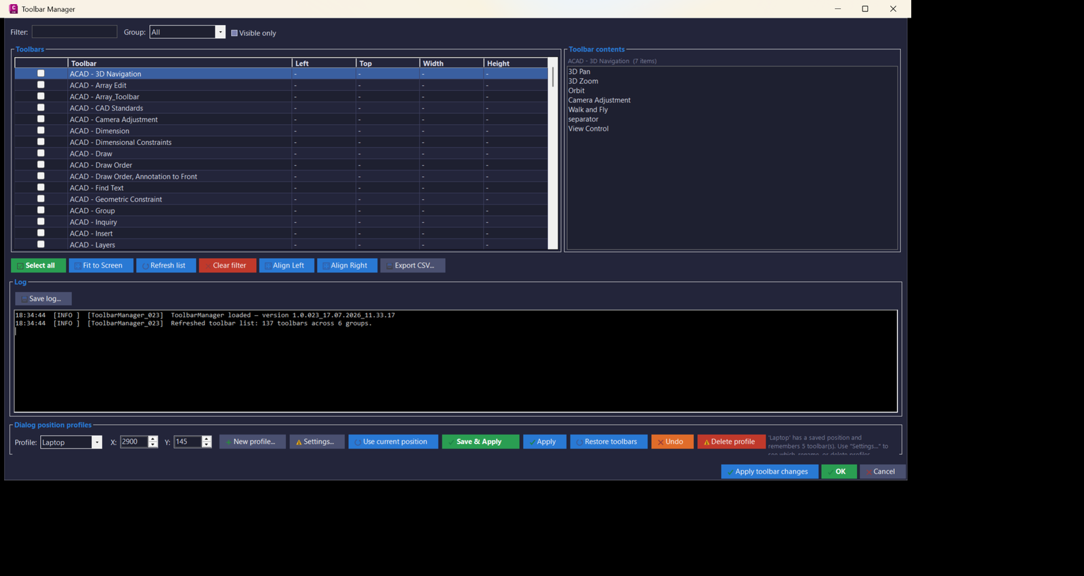Click the Y coordinate field showing 145
1084x576 pixels.
(188, 442)
